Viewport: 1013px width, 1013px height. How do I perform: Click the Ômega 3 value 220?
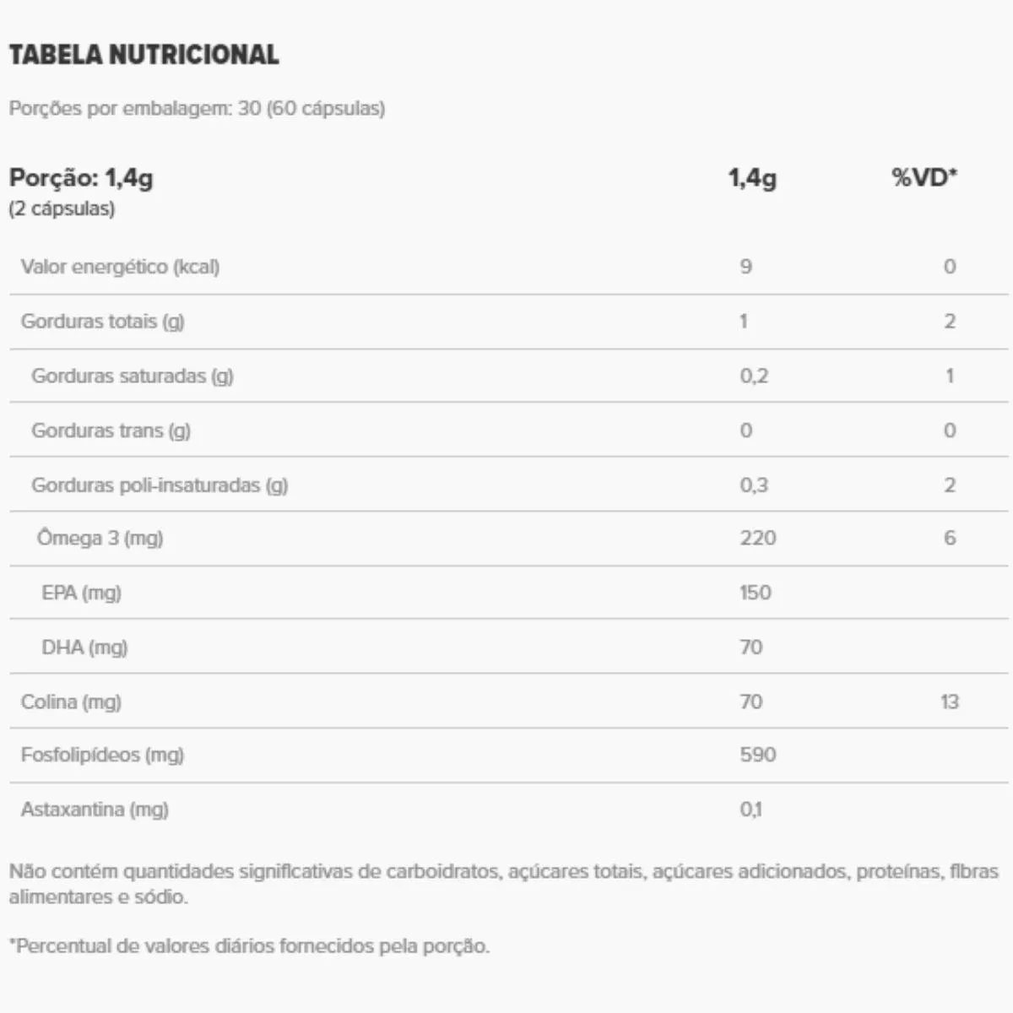tap(757, 539)
